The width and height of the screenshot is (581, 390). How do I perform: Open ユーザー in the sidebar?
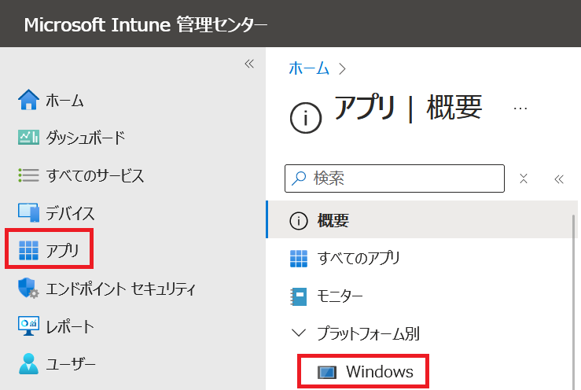[71, 364]
